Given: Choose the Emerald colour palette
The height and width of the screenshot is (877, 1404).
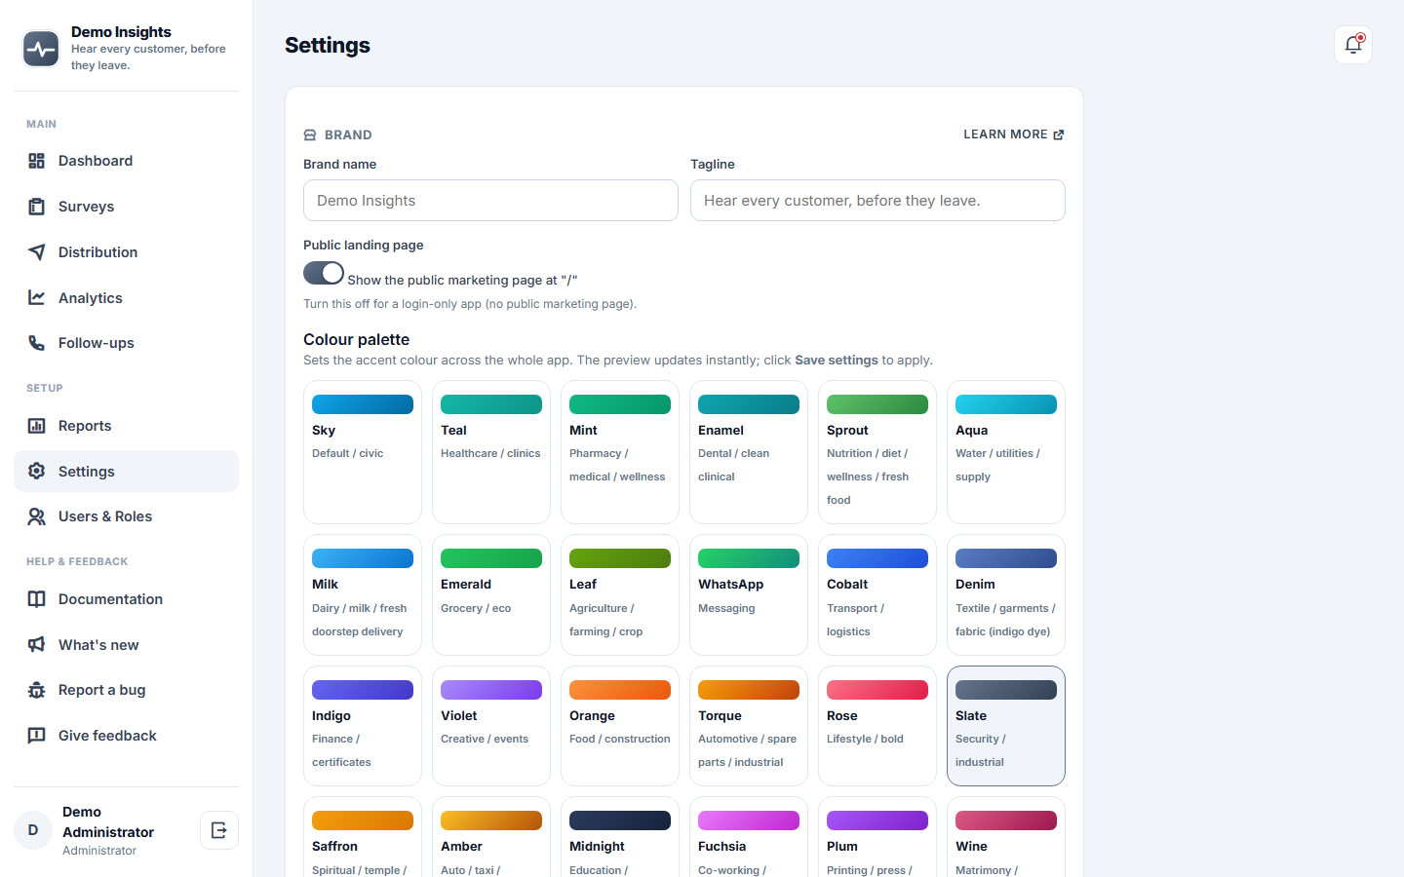Looking at the screenshot, I should click(491, 595).
